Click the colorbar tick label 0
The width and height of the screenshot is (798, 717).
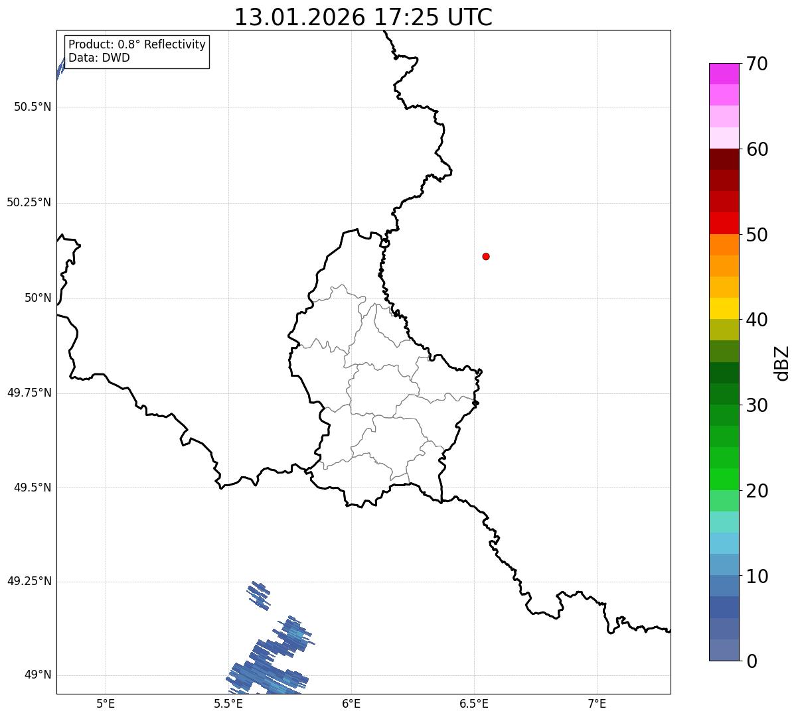[x=752, y=661]
